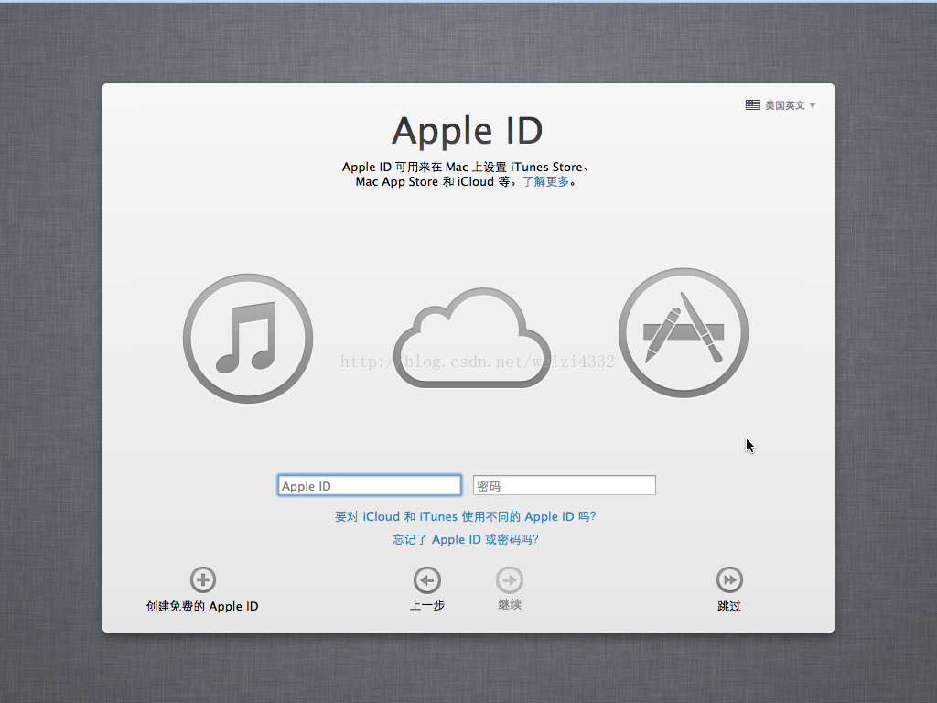Click the US flag icon
This screenshot has height=703, width=937.
pyautogui.click(x=753, y=105)
